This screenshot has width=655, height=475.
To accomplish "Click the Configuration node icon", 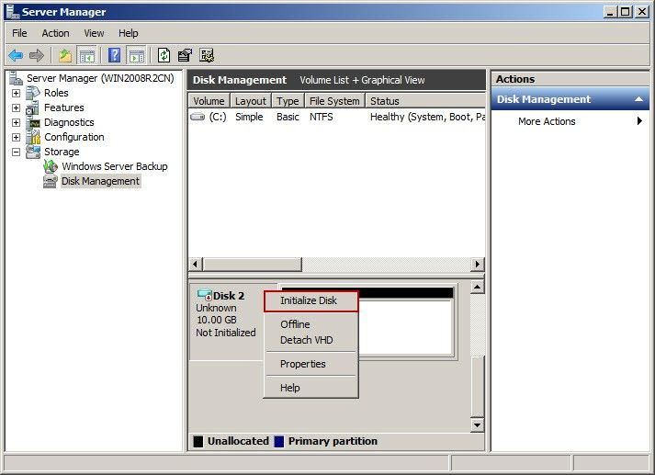I will (x=32, y=137).
